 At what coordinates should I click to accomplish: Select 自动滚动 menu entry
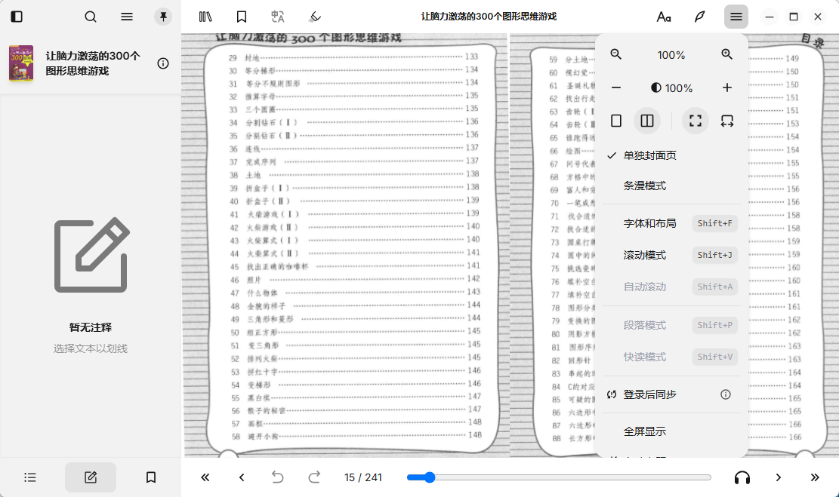(671, 287)
